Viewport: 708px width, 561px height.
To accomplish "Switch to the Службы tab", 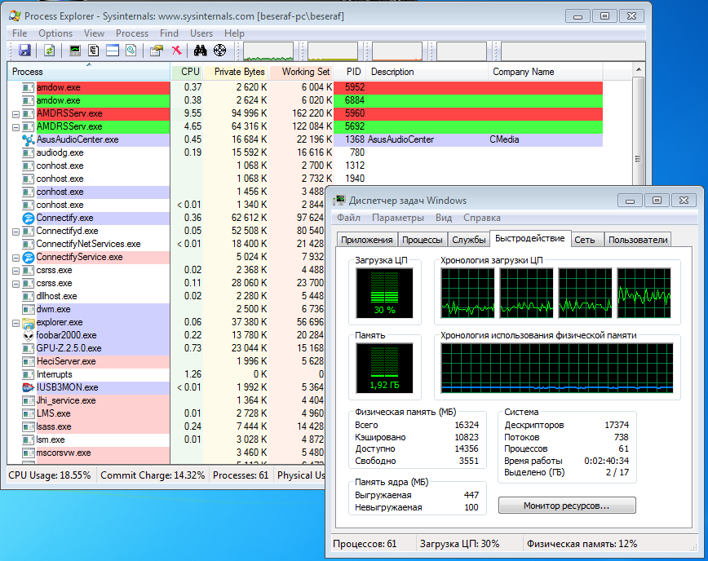I will 469,240.
